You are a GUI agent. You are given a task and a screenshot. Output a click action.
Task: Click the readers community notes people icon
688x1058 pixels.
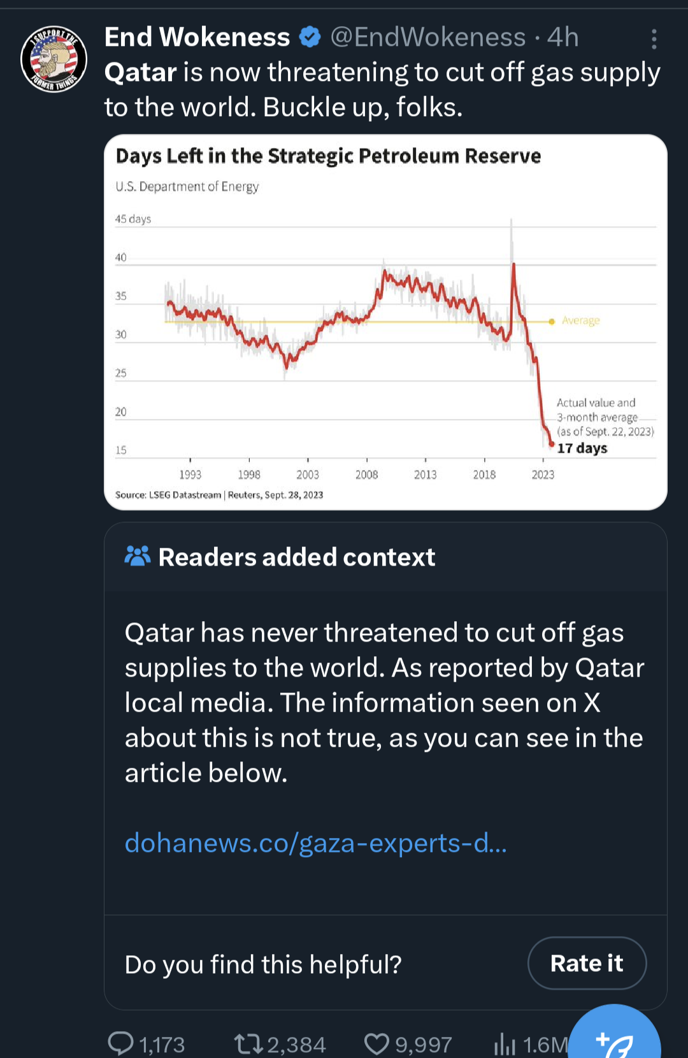tap(138, 556)
